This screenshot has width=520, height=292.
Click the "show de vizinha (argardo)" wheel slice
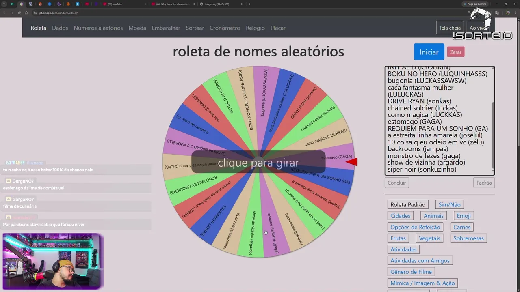pos(252,232)
